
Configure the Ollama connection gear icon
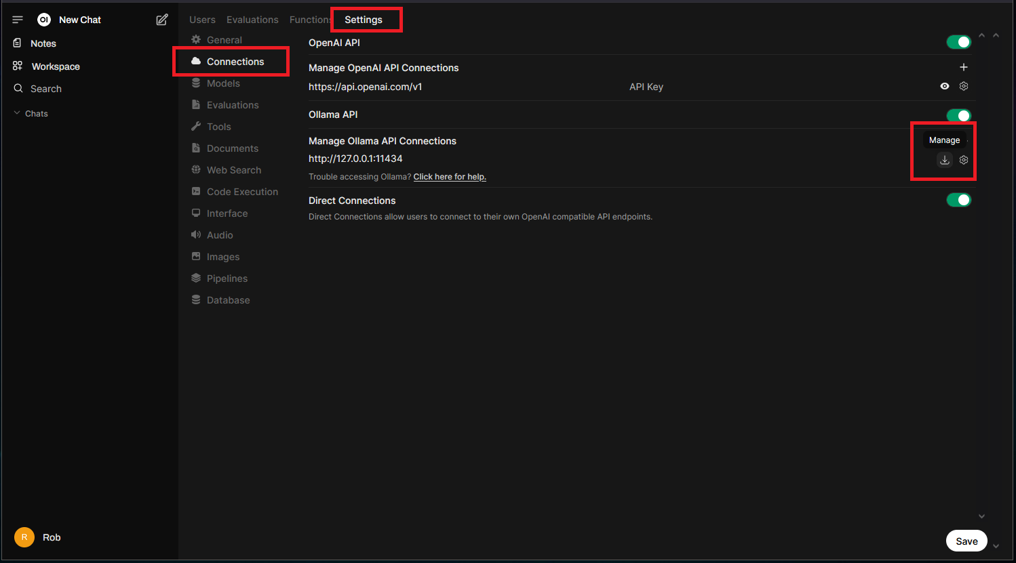tap(964, 160)
